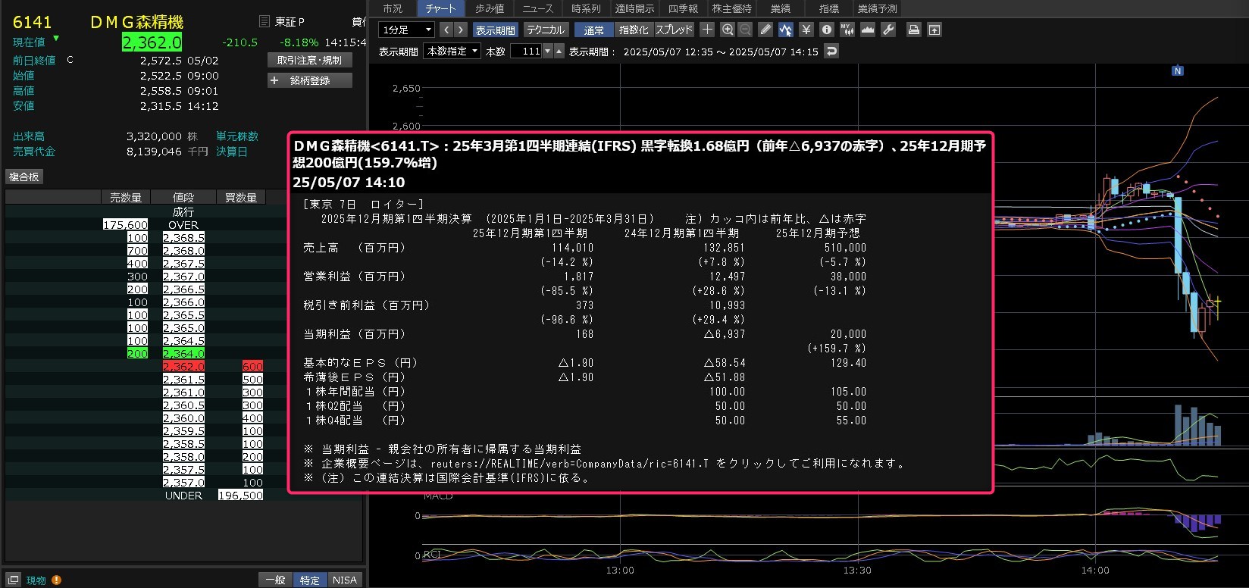This screenshot has width=1249, height=588.
Task: Switch to the 業績予測 tab
Action: click(x=878, y=8)
